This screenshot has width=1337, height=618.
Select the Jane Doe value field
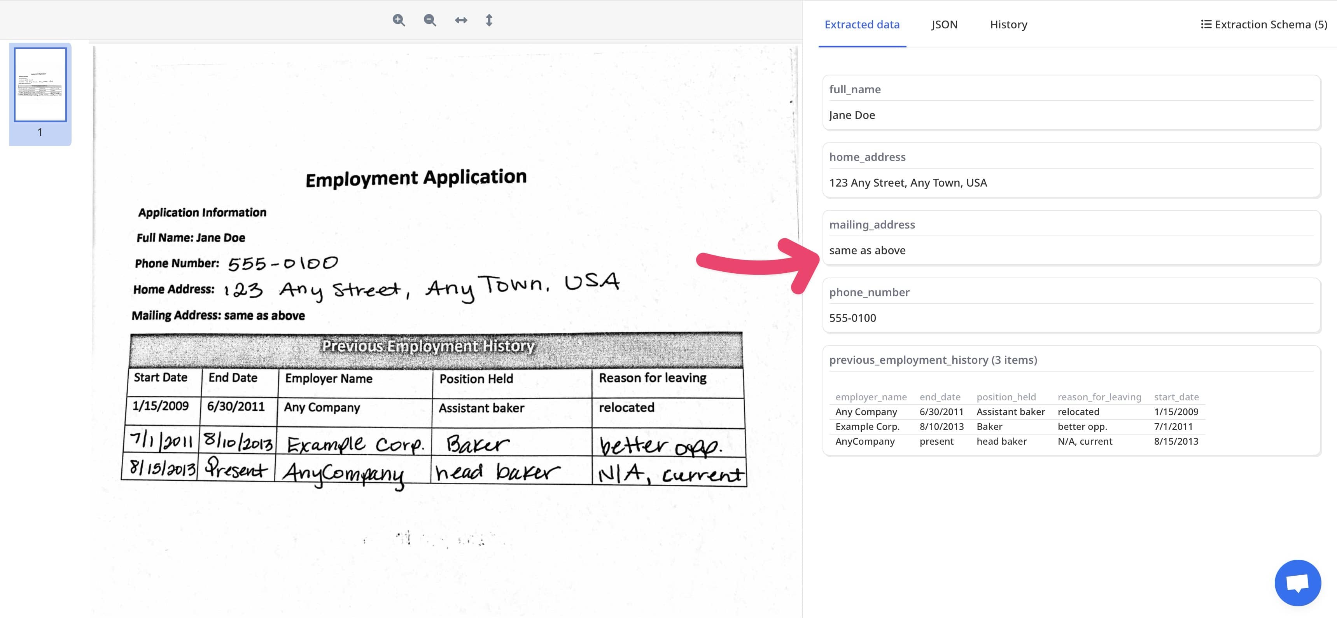tap(851, 115)
